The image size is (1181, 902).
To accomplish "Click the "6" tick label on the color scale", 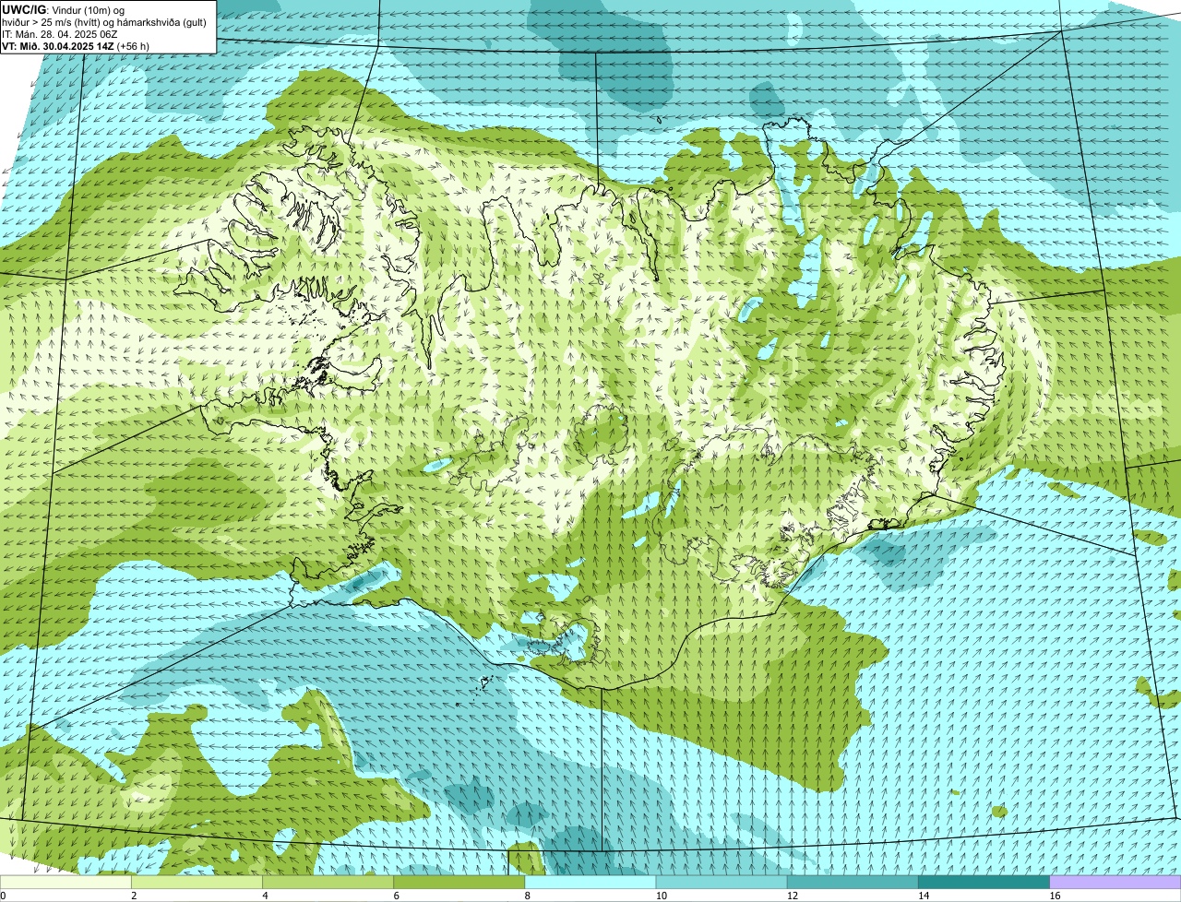I will point(397,896).
